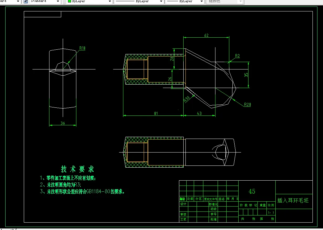Select the 43 horizontal dimension text
This screenshot has height=230, width=323.
tap(199, 113)
